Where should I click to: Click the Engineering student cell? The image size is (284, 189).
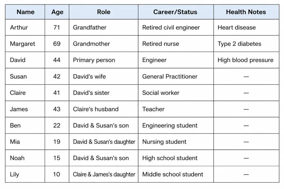point(170,126)
